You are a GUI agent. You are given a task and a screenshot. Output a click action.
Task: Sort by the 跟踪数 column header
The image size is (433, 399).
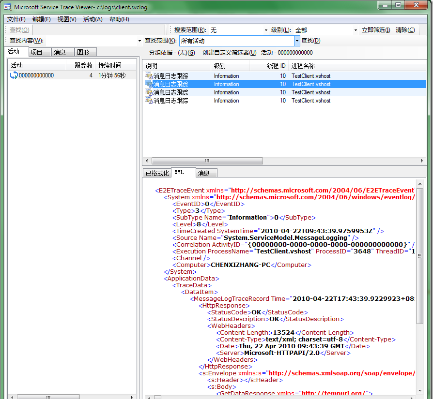click(x=80, y=65)
